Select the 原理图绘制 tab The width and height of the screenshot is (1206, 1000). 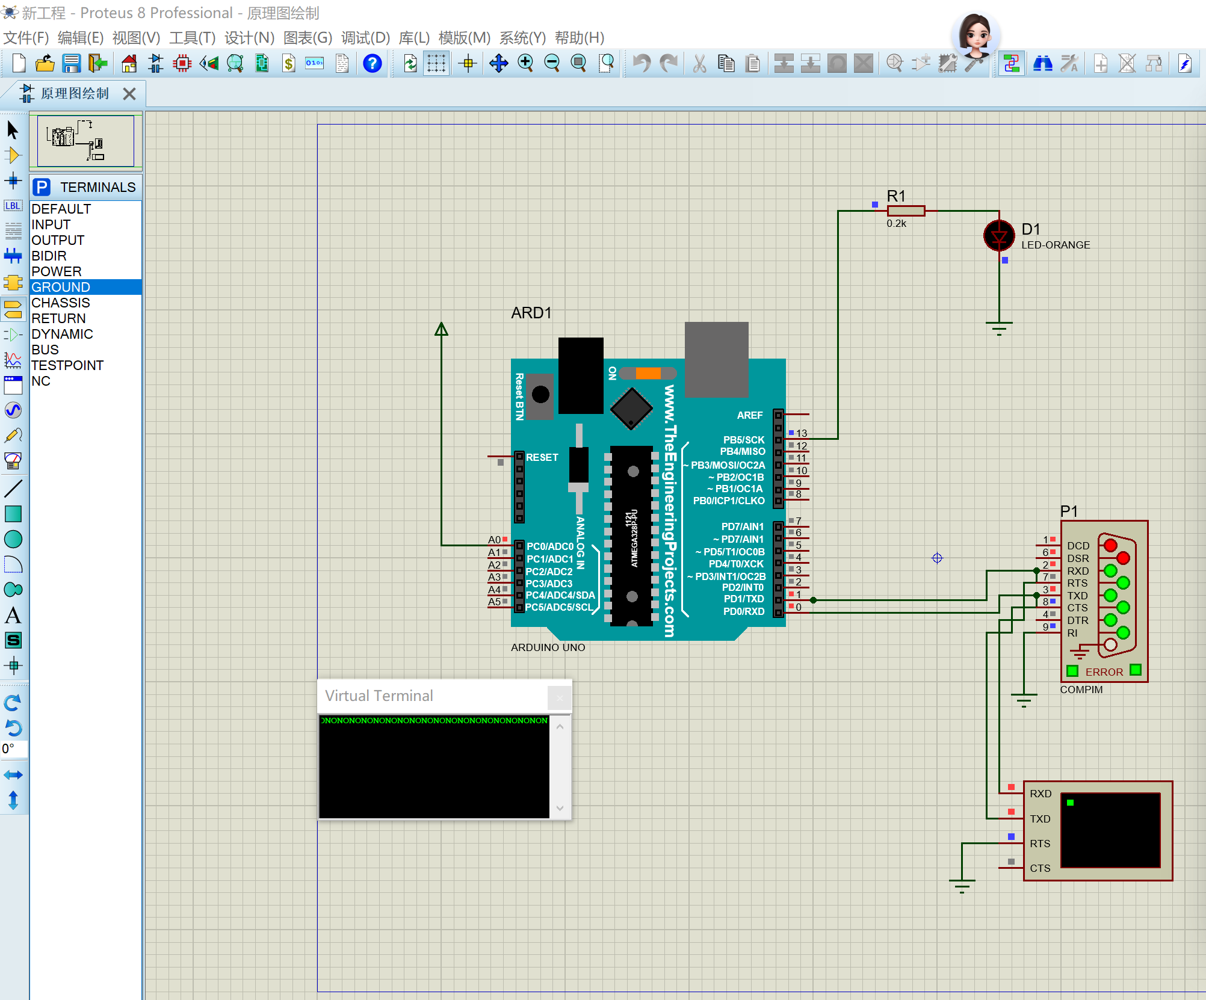75,93
